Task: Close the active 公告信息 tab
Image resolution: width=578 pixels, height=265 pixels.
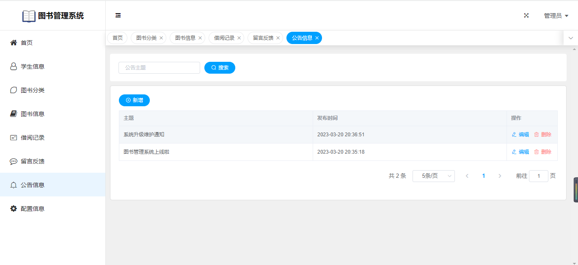Action: tap(317, 38)
